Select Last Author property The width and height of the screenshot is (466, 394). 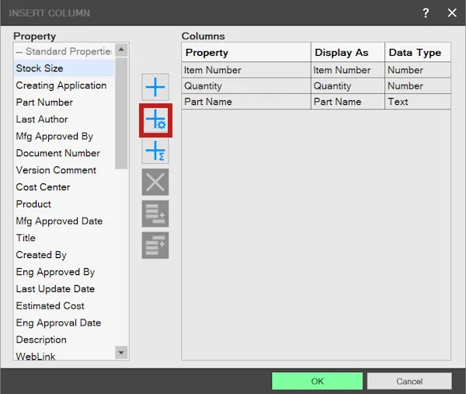click(x=64, y=119)
